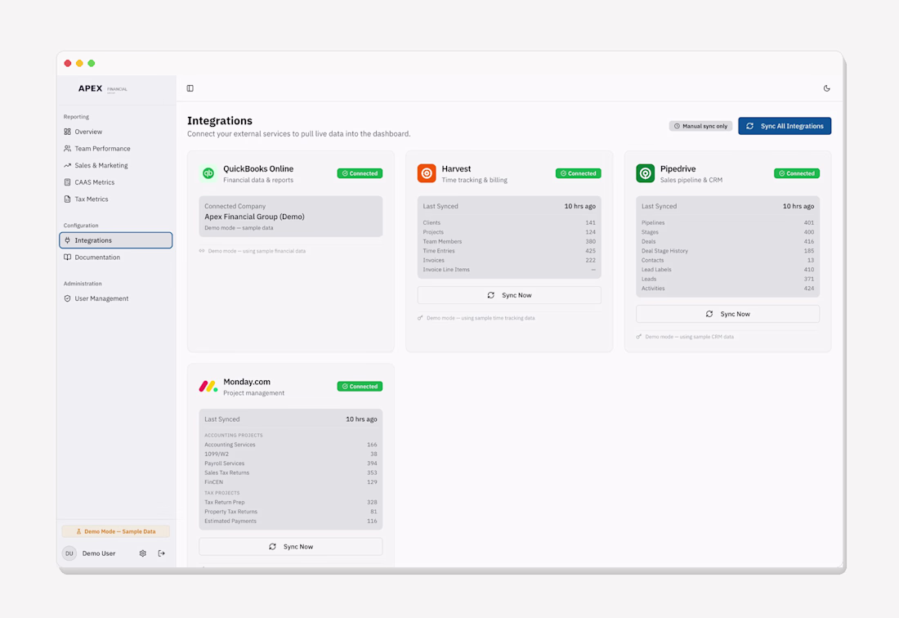Click Sync All Integrations button
The height and width of the screenshot is (618, 899).
click(785, 126)
